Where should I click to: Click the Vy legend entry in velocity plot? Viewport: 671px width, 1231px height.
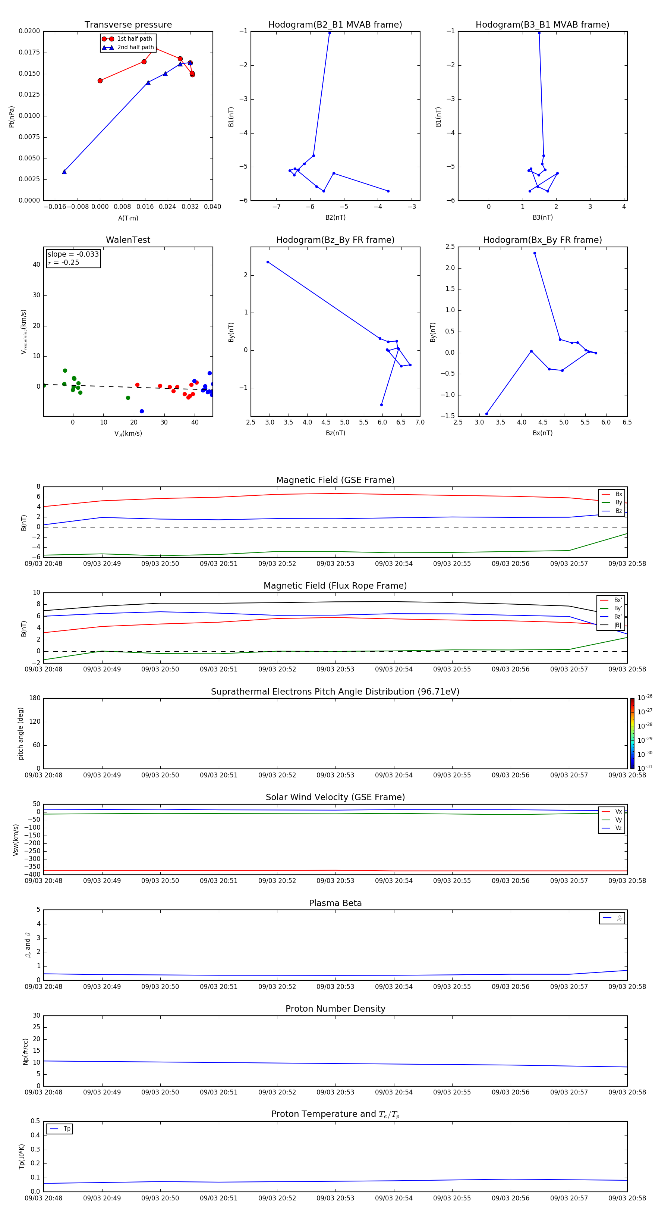tap(612, 820)
